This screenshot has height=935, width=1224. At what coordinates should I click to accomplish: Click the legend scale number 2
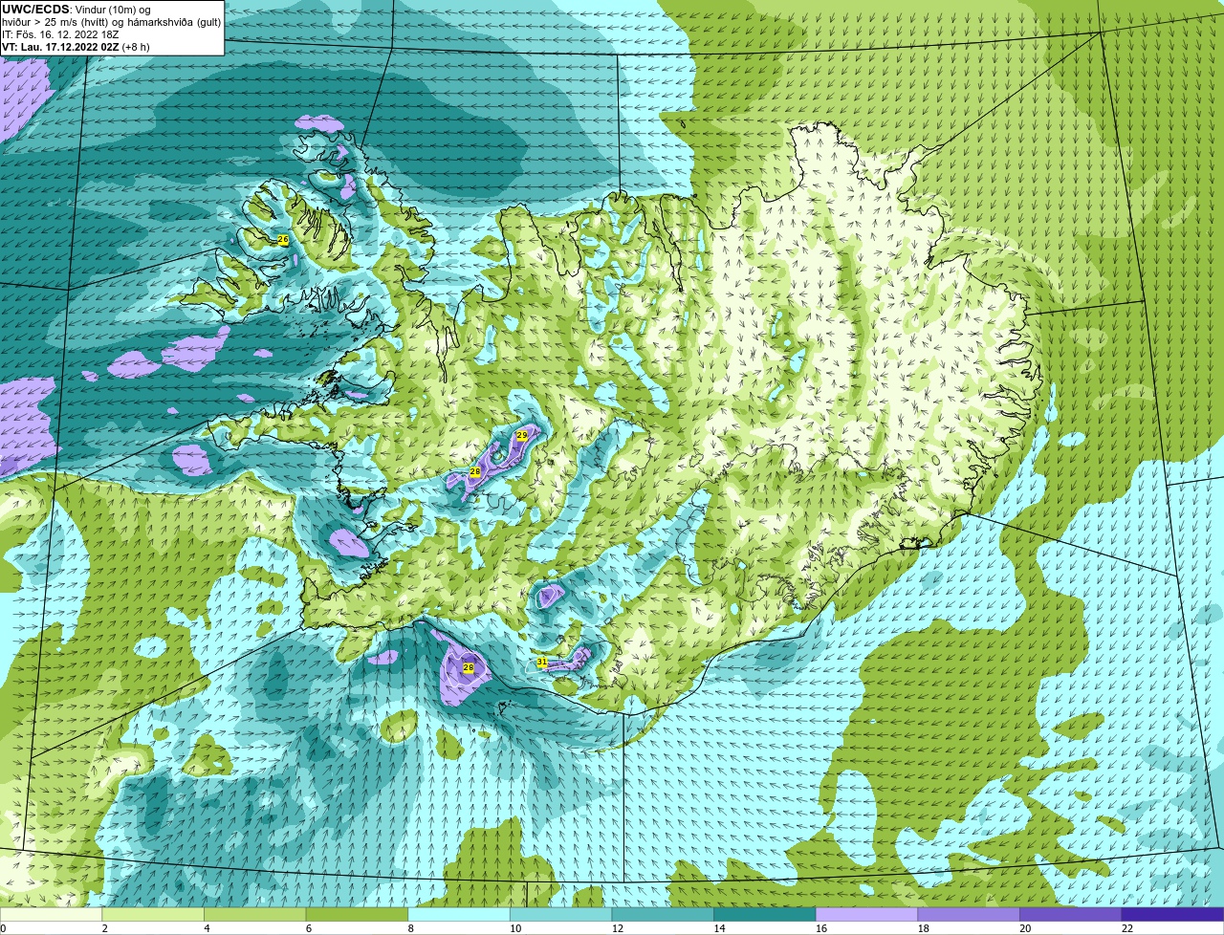104,928
